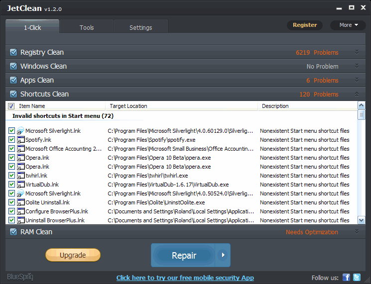Click the Microsoft Office Accounting shortcut icon
The image size is (371, 284).
coord(21,149)
